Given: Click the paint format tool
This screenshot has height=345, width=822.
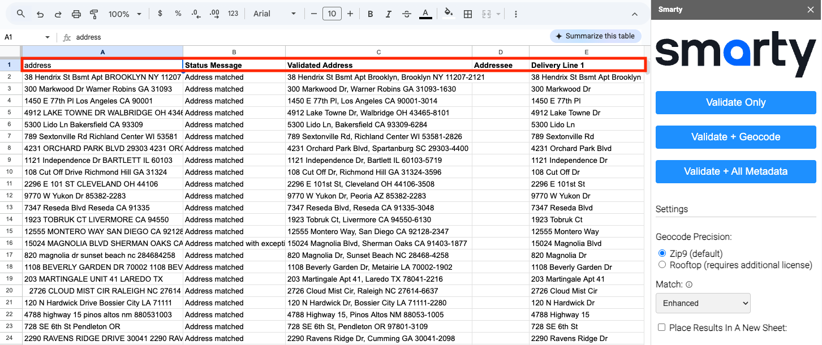Looking at the screenshot, I should pos(94,14).
